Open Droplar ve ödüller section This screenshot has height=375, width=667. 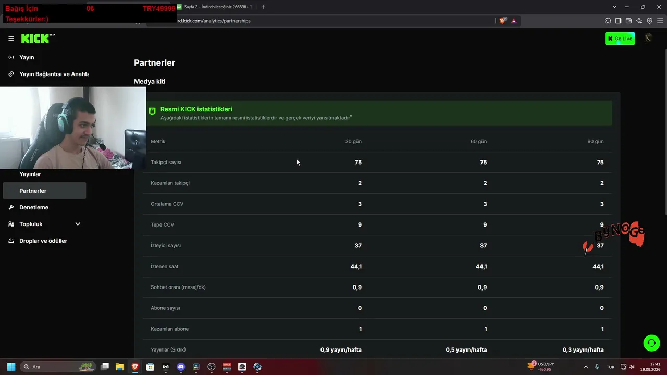click(44, 241)
